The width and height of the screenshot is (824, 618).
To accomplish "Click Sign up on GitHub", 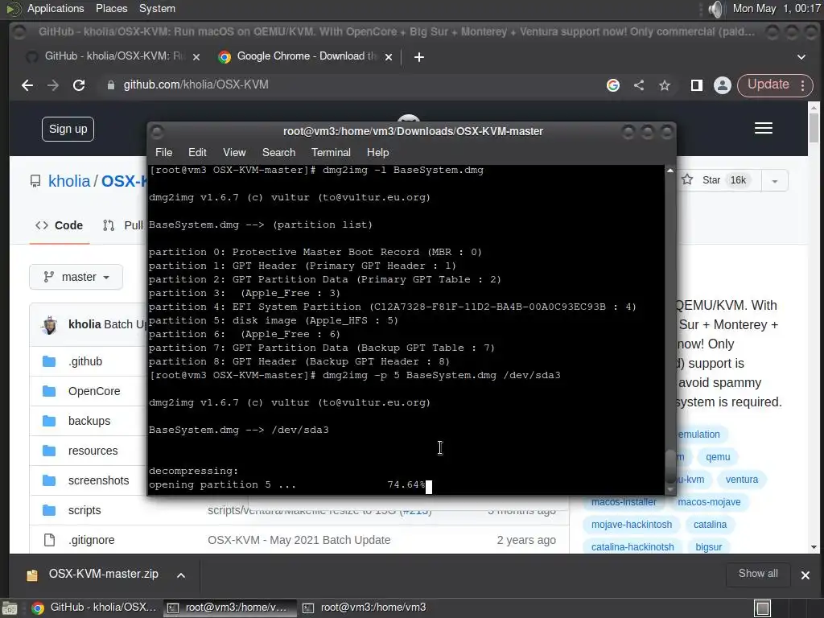I will (x=68, y=129).
